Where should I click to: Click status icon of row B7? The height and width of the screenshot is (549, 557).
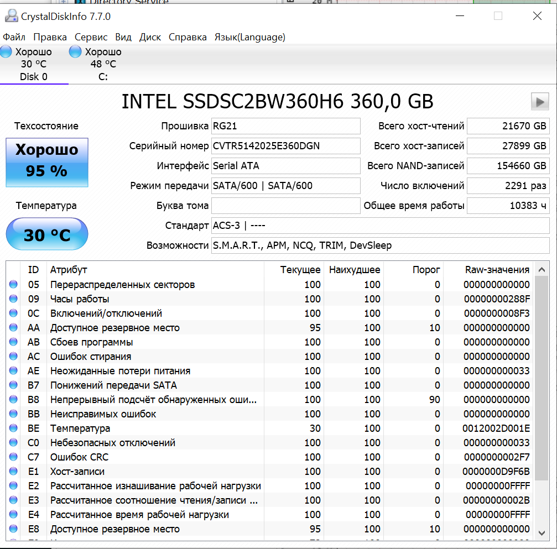(x=13, y=385)
